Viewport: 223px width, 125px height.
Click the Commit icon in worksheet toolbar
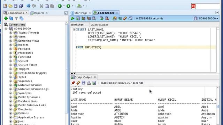101,18
